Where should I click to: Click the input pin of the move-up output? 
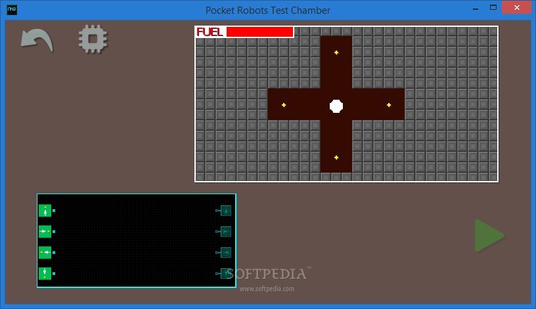click(217, 211)
